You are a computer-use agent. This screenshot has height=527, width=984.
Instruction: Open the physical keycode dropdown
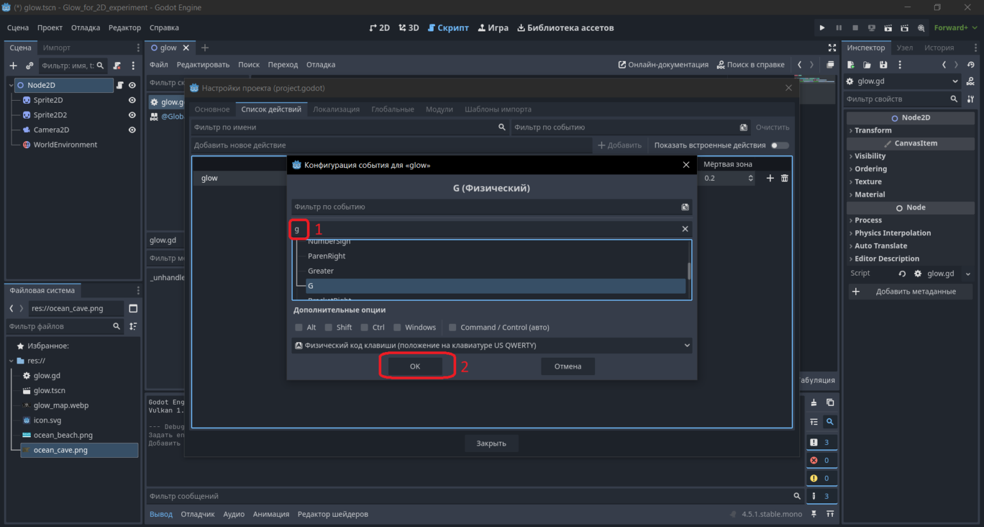(x=492, y=345)
